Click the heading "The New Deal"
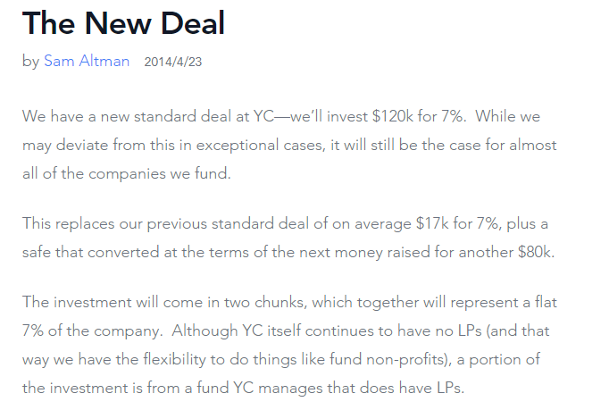Image resolution: width=609 pixels, height=410 pixels. pos(123,23)
